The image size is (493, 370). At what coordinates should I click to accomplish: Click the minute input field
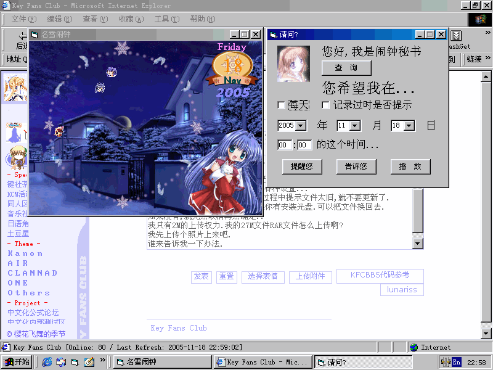tap(304, 145)
